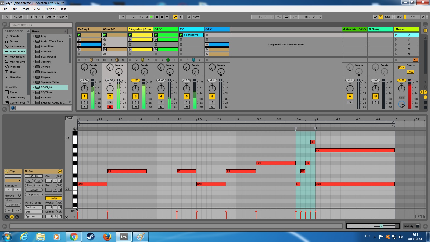This screenshot has height=242, width=430.
Task: Toggle BASS track activator button 4
Action: pyautogui.click(x=161, y=96)
